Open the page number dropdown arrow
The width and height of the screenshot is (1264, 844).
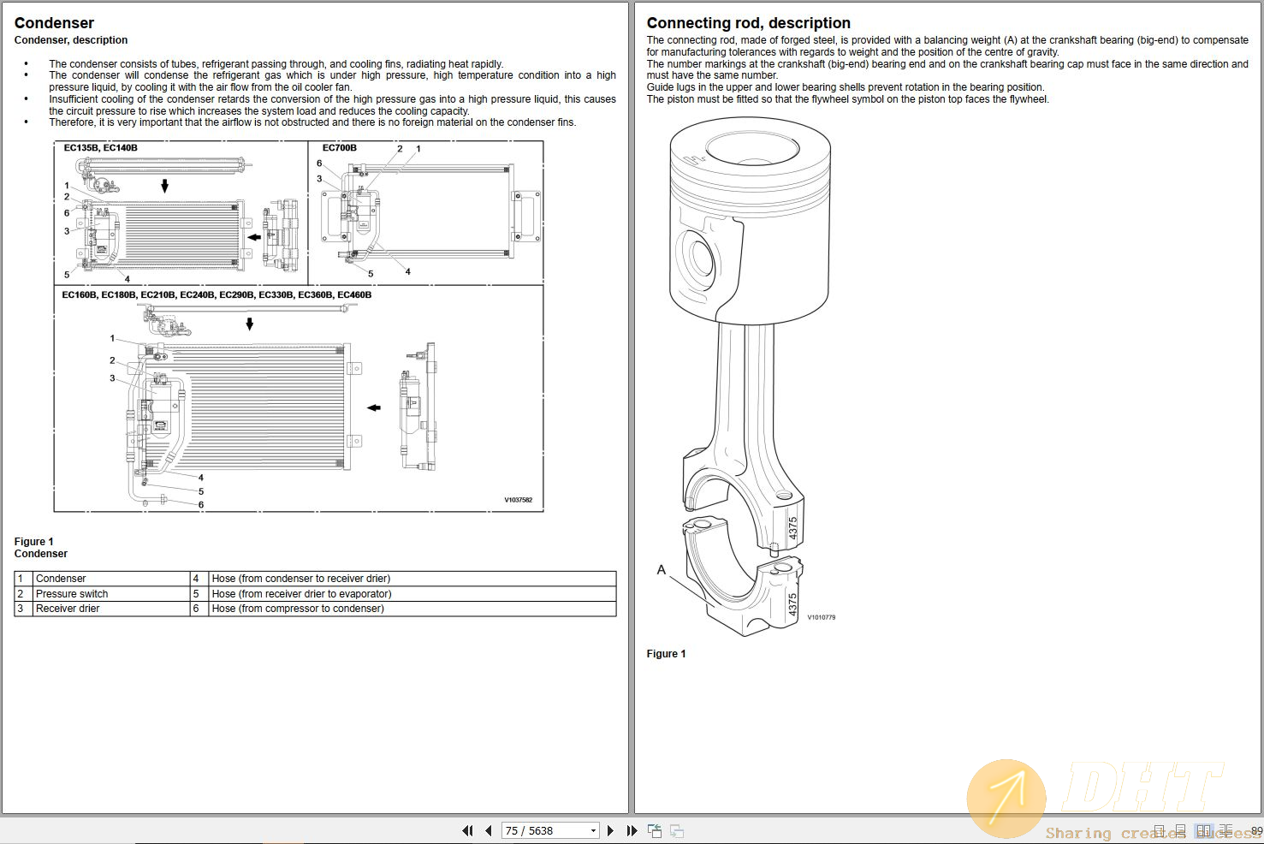coord(593,830)
